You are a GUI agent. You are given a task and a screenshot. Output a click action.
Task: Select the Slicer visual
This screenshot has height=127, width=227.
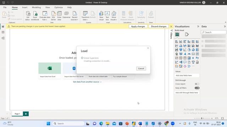(181, 58)
